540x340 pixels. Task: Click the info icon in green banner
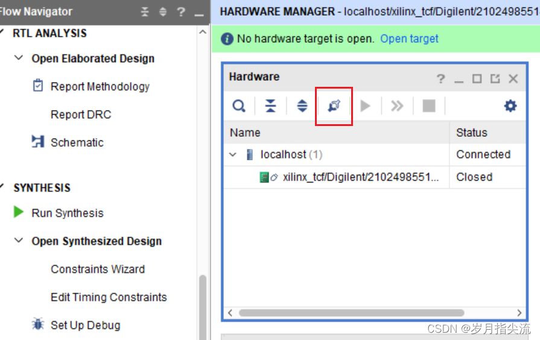[227, 39]
